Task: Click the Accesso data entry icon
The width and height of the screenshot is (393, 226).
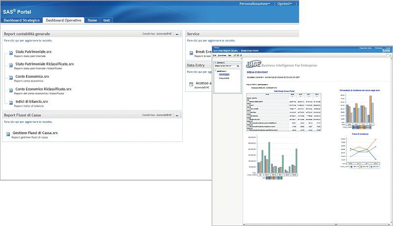Action: [x=191, y=84]
